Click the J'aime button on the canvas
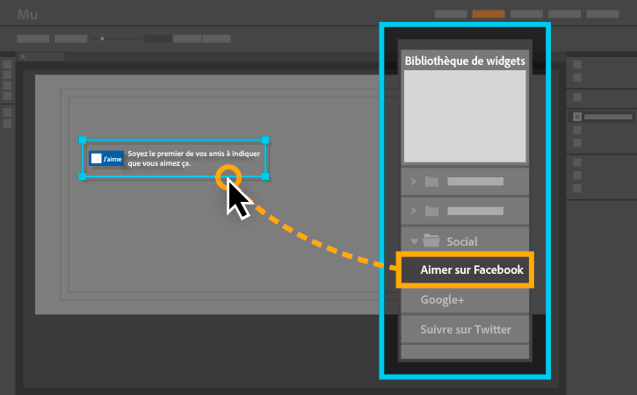Screen dimensions: 637x395 click(x=106, y=159)
